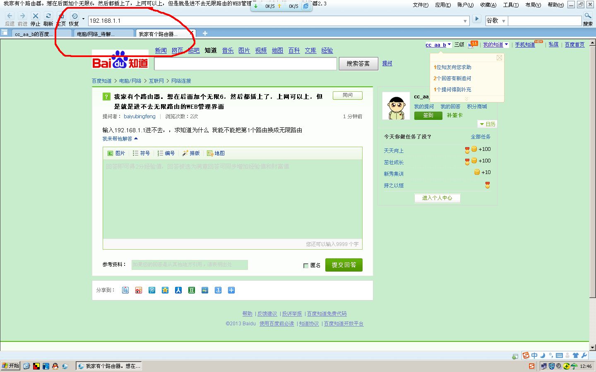Image resolution: width=596 pixels, height=372 pixels.
Task: Open the 手机知道 link
Action: pyautogui.click(x=525, y=45)
